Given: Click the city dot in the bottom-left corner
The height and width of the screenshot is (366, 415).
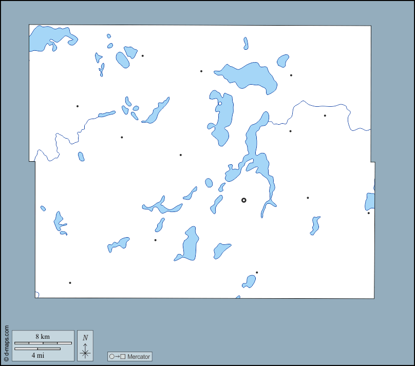Looking at the screenshot, I should coord(70,283).
